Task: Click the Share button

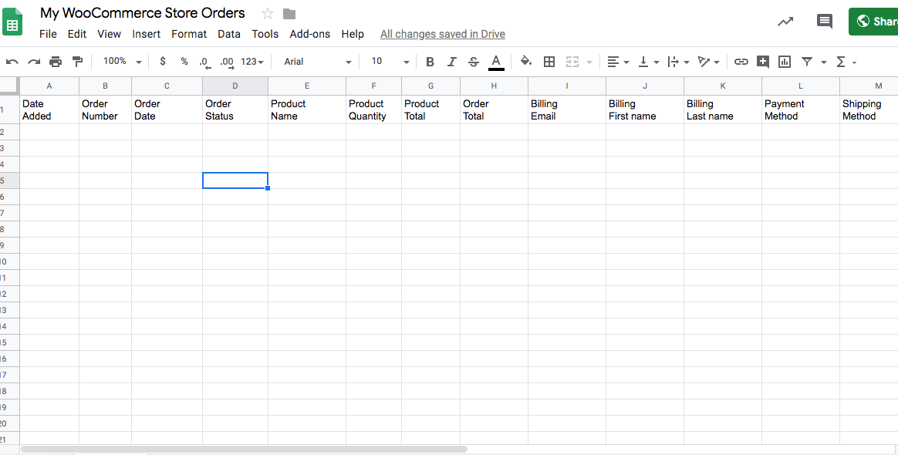Action: (x=877, y=21)
